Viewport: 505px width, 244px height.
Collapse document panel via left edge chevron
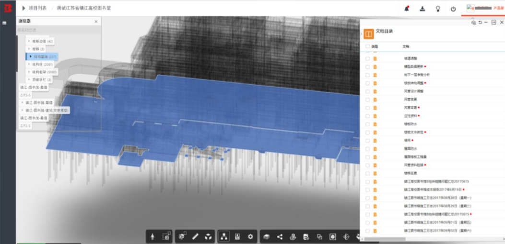(361, 34)
